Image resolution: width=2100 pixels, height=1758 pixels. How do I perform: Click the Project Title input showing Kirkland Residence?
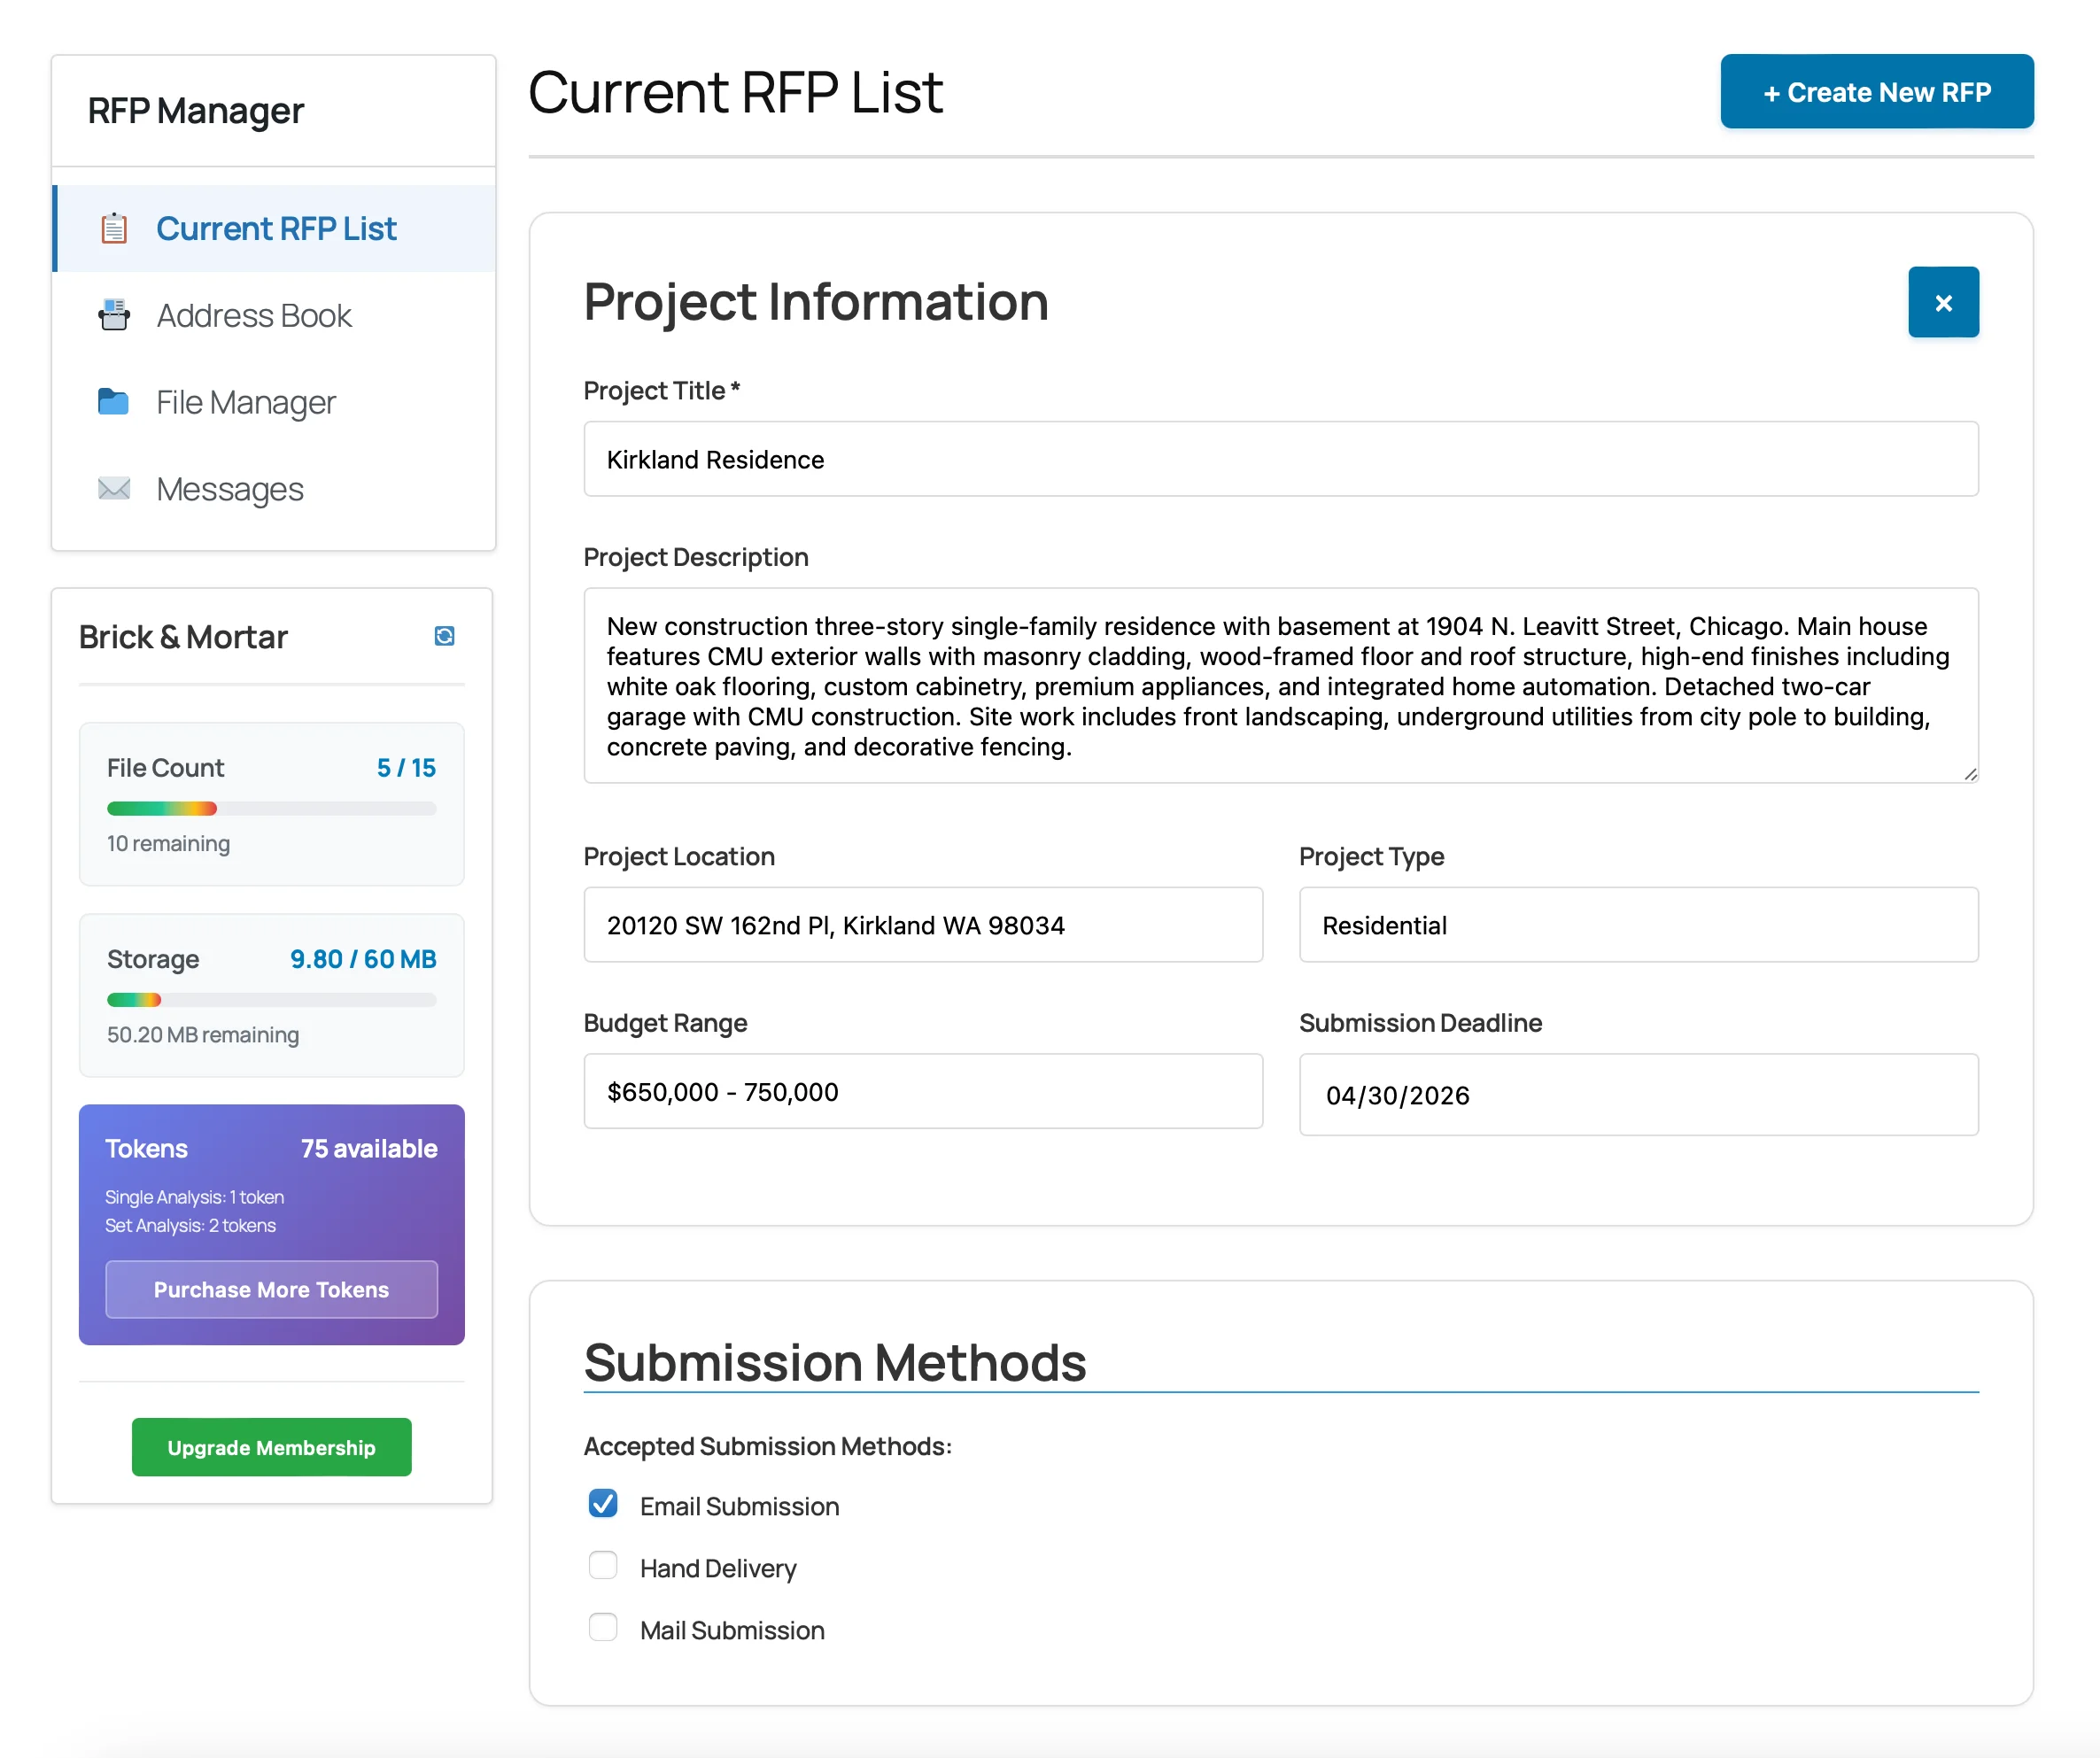[1280, 459]
